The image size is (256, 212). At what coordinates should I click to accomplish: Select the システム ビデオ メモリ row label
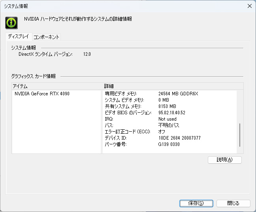124,100
